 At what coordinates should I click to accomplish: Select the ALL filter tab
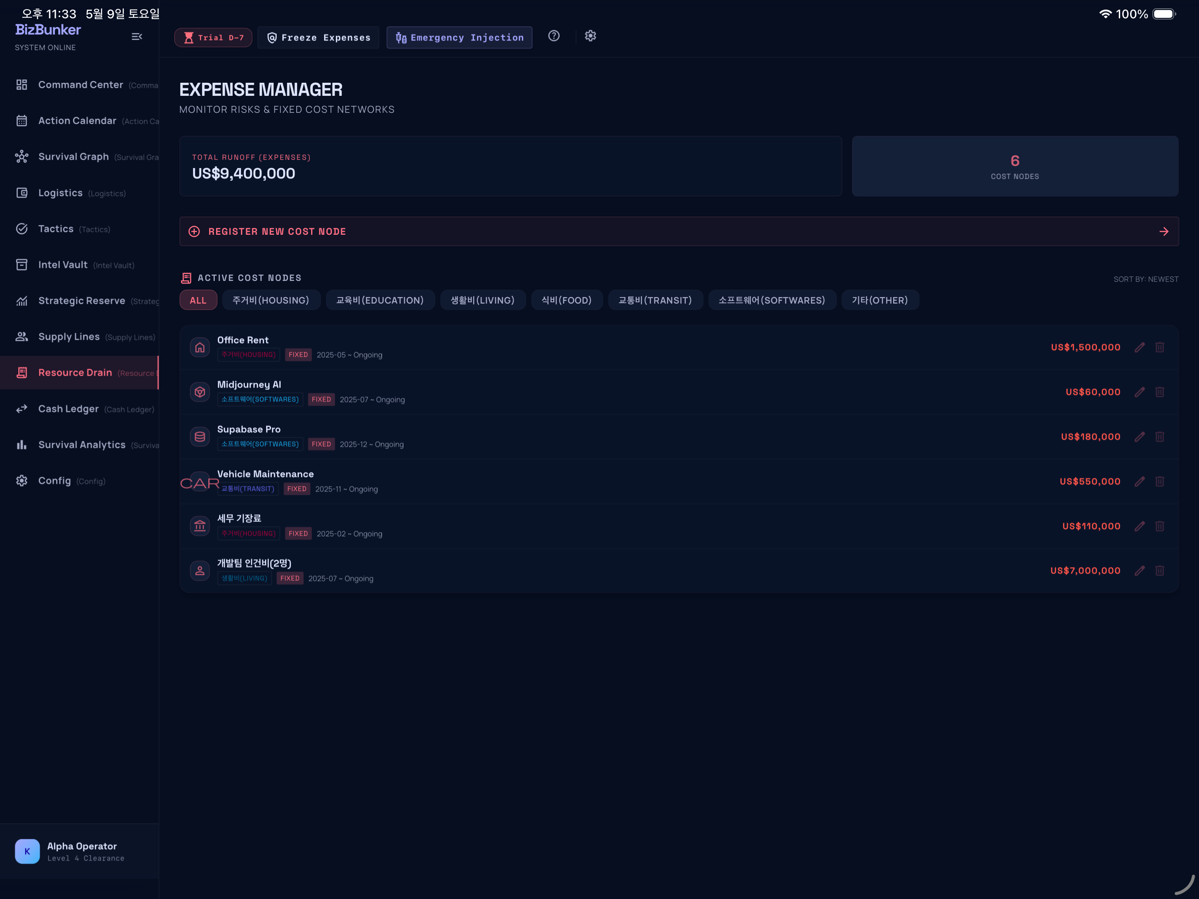[x=198, y=300]
